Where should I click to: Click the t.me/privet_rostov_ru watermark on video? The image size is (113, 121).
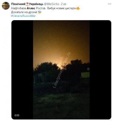[x=62, y=70]
